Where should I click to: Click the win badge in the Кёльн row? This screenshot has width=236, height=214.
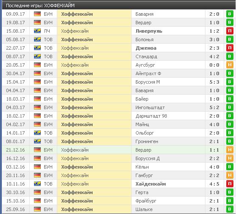[x=230, y=167]
